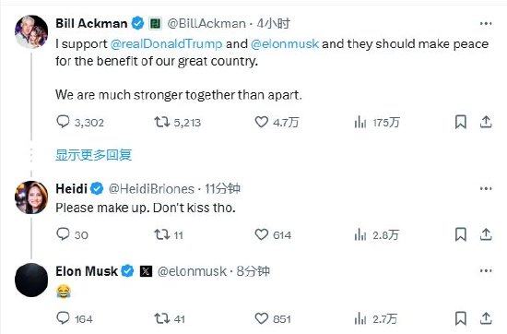Bookmark Bill Ackman's tweet
507x334 pixels.
[460, 122]
